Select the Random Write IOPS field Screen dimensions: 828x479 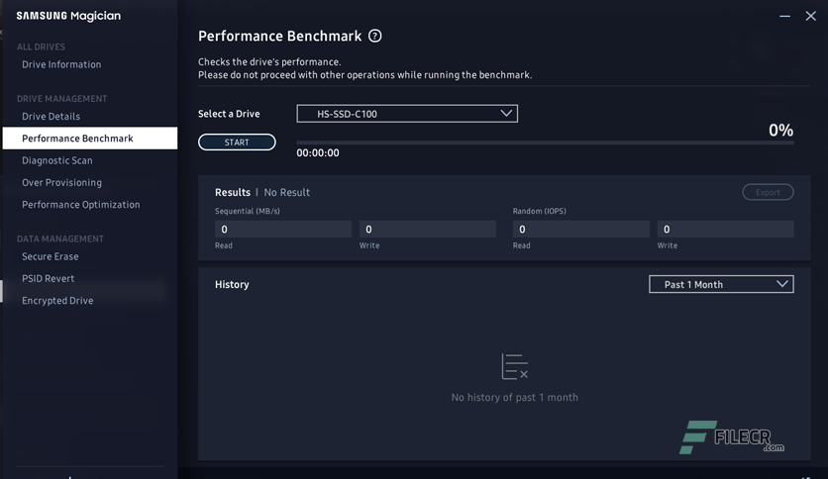point(726,229)
